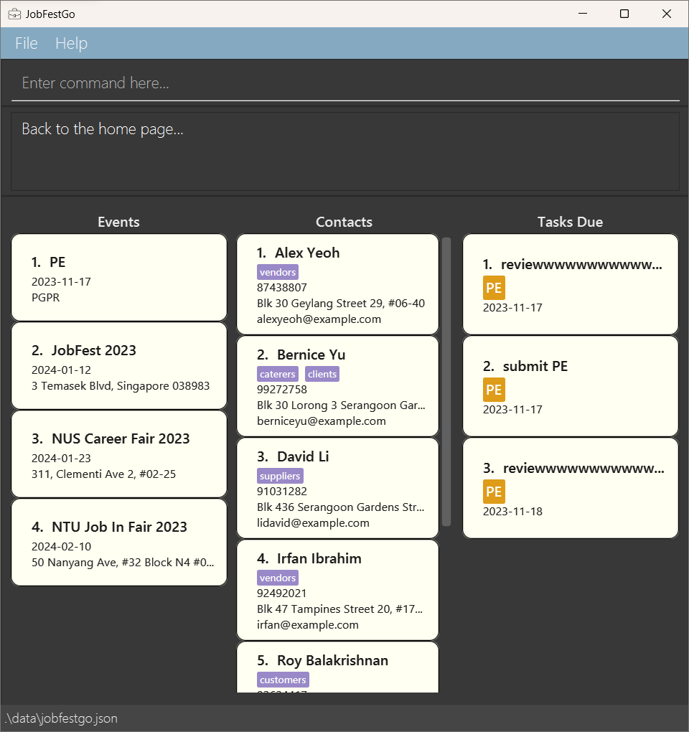689x732 pixels.
Task: Maximize the JobFestGo window
Action: (624, 14)
